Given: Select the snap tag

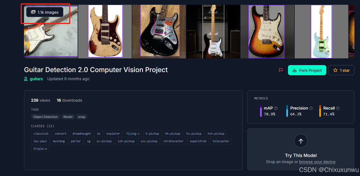Looking at the screenshot, I should point(82,117).
